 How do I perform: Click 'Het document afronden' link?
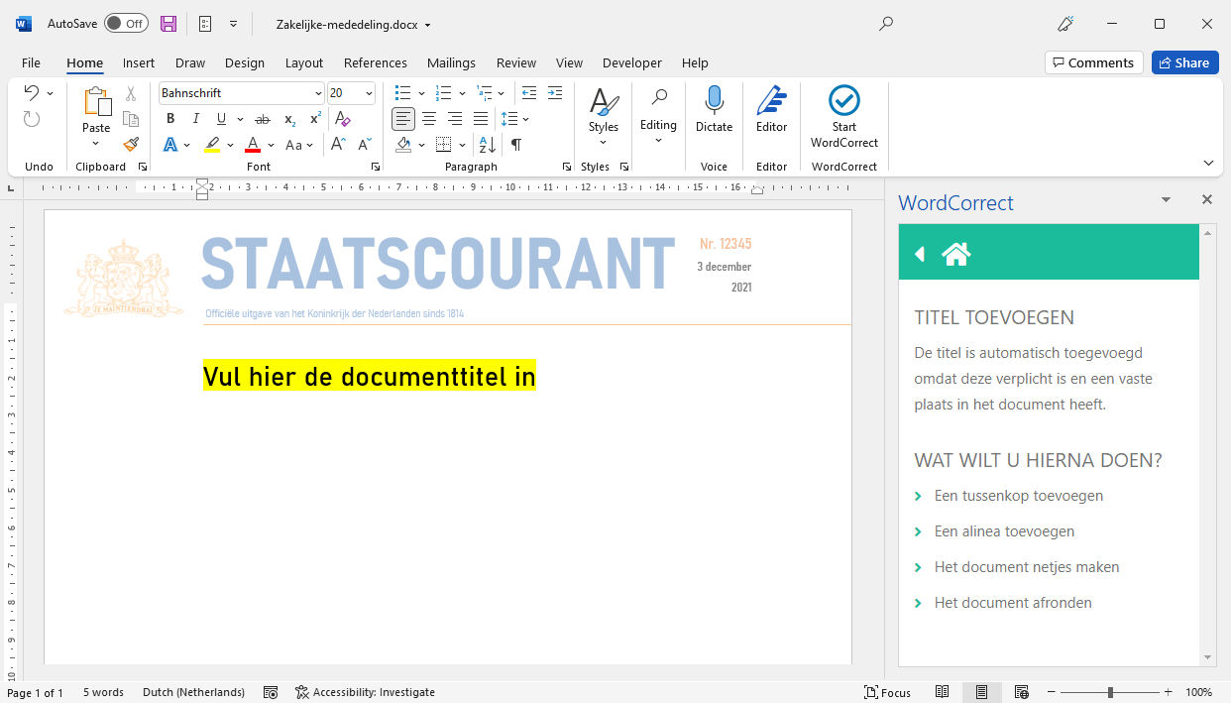coord(1013,603)
